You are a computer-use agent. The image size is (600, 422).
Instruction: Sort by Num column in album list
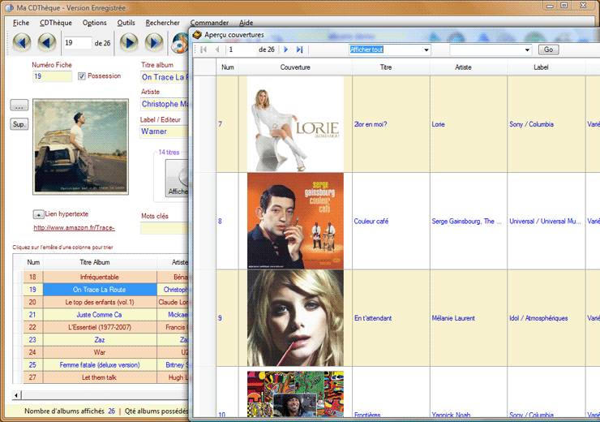click(33, 262)
